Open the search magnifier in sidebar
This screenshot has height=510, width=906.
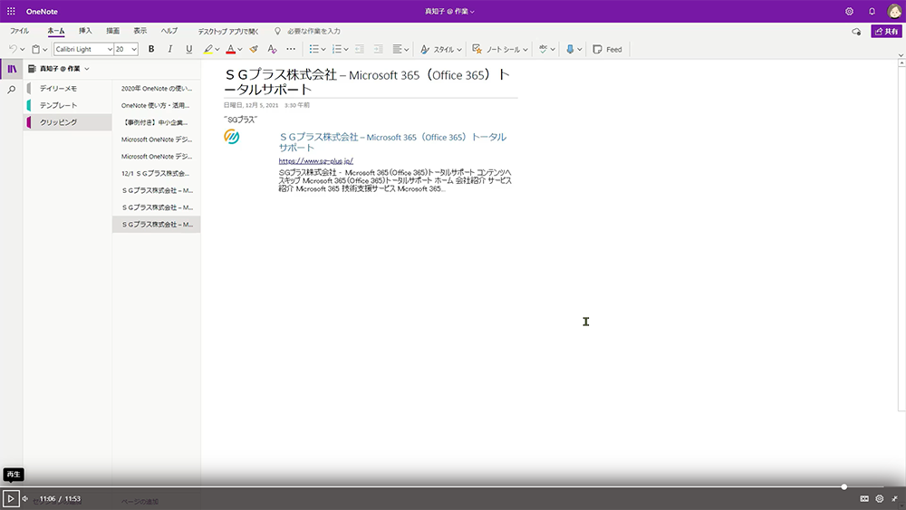tap(12, 90)
